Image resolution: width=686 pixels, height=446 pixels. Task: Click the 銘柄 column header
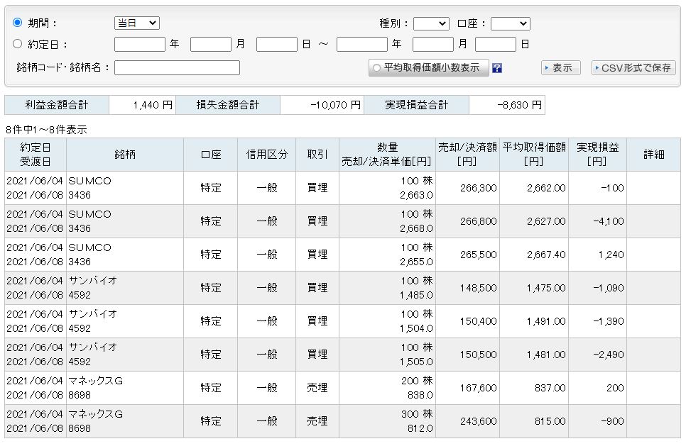pos(125,155)
